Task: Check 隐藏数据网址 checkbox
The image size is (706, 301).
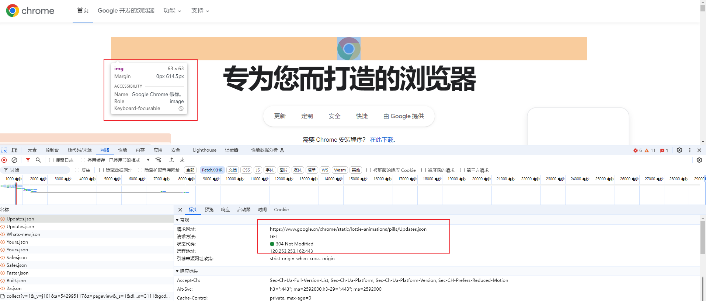Action: [x=101, y=170]
